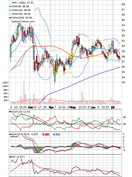Image resolution: width=132 pixels, height=177 pixels.
Task: Click the black ADX(14) legend marker
Action: tap(10, 112)
